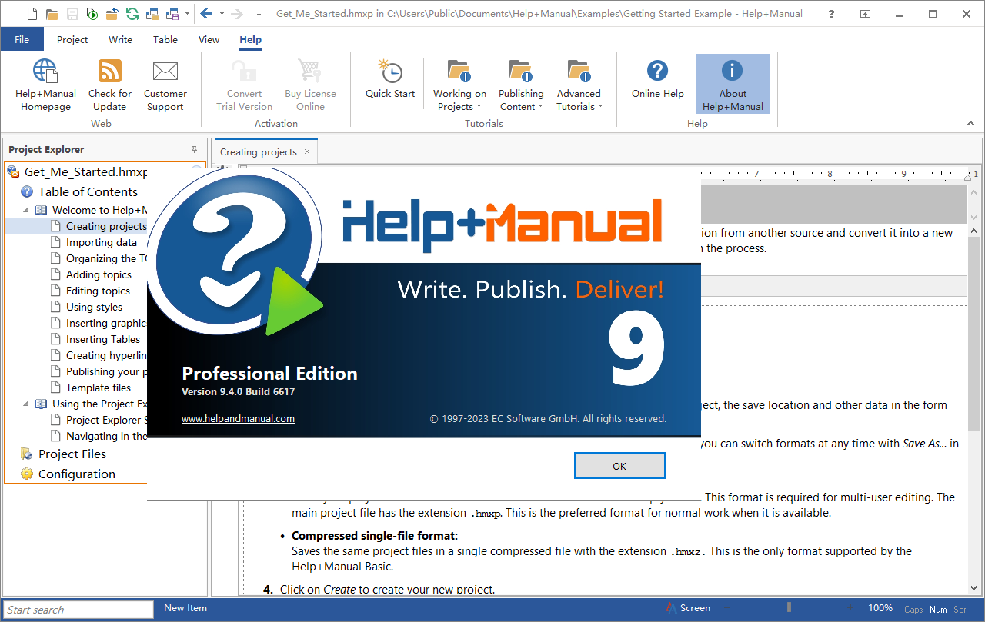985x622 pixels.
Task: Select the Editing topics item
Action: click(x=98, y=291)
